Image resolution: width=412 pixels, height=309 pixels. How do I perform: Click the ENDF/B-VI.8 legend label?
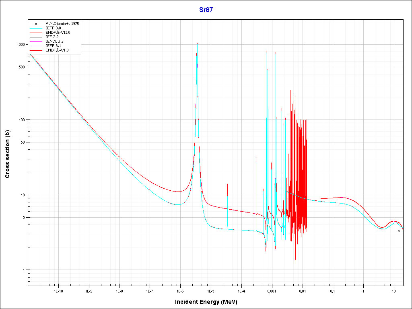click(58, 50)
